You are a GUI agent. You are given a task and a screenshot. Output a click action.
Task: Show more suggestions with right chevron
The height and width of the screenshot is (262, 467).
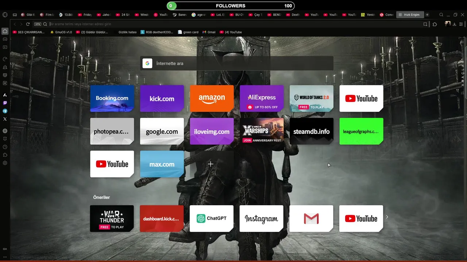point(387,217)
